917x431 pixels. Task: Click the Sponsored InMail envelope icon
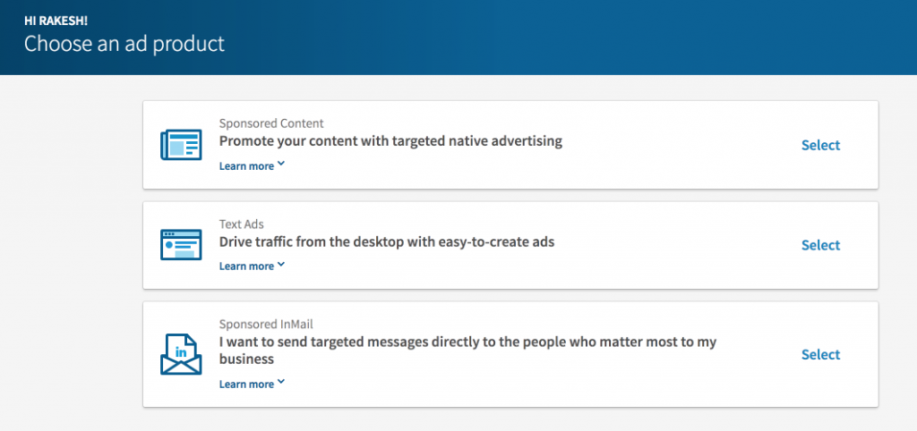(x=181, y=354)
